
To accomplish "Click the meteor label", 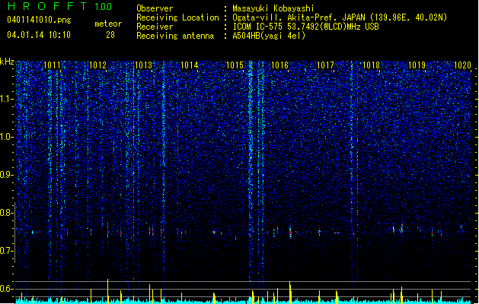I will 108,24.
